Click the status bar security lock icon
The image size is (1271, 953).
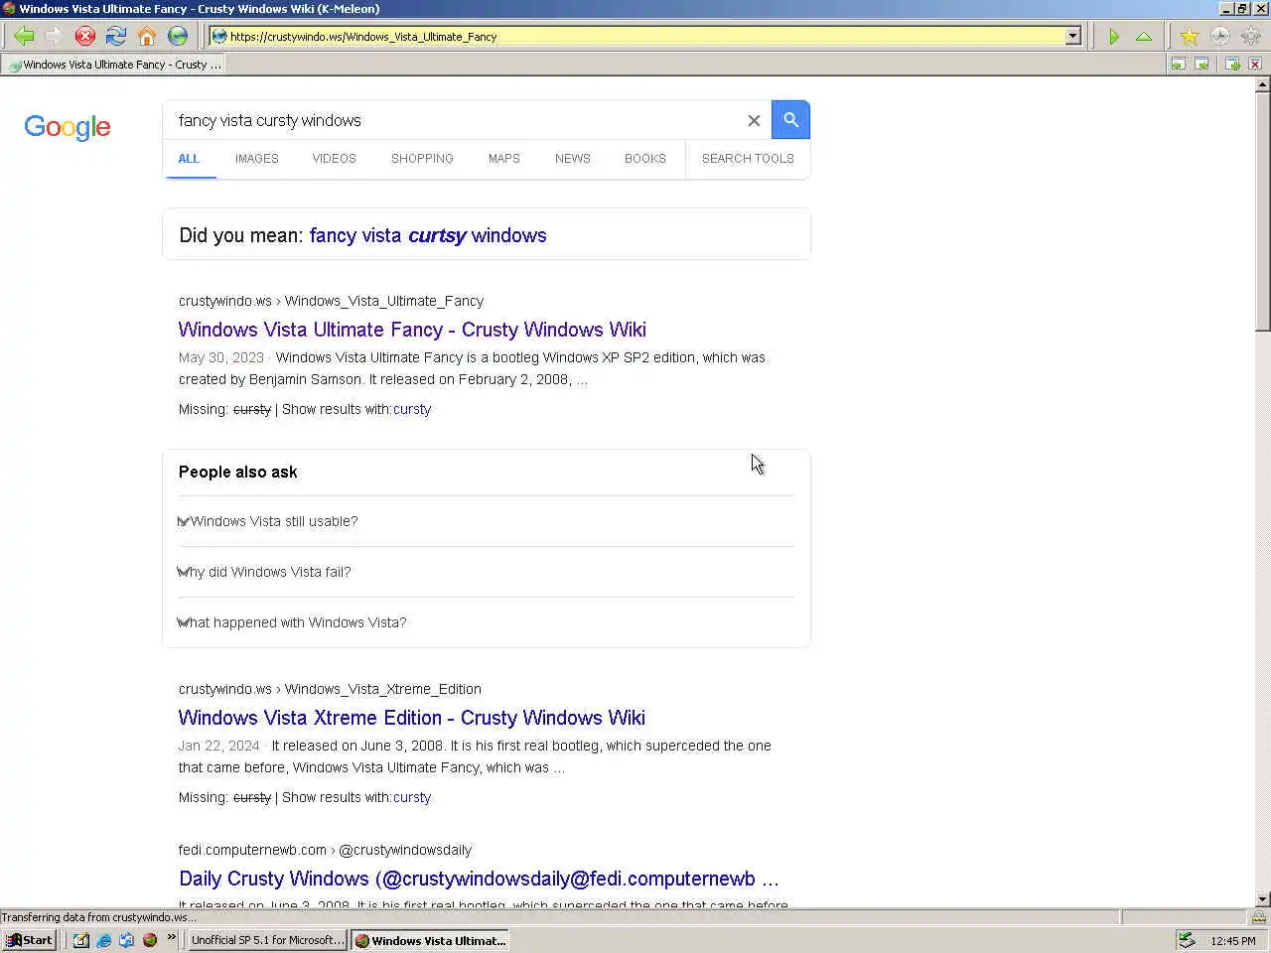pos(1259,917)
